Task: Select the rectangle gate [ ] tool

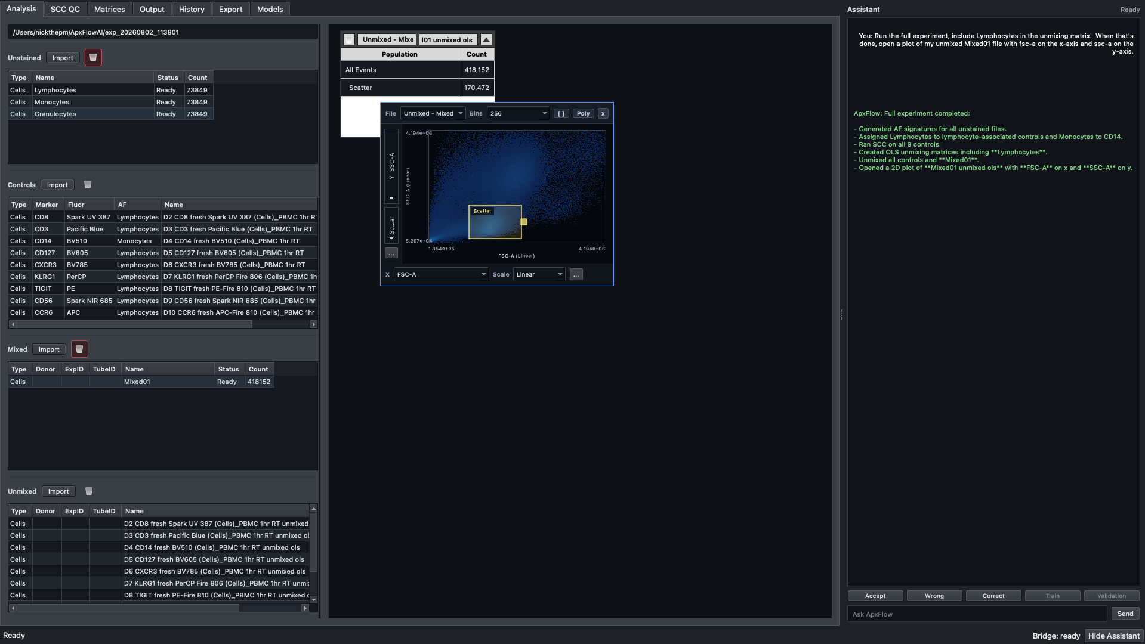Action: (561, 113)
